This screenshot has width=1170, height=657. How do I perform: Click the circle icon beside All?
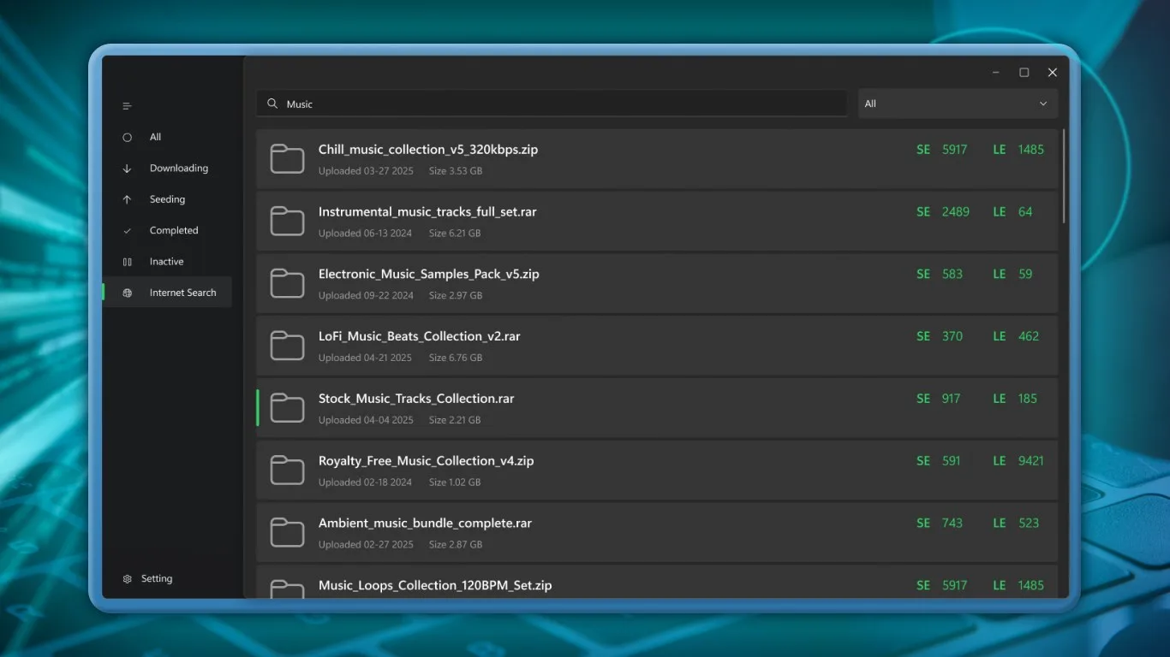127,137
